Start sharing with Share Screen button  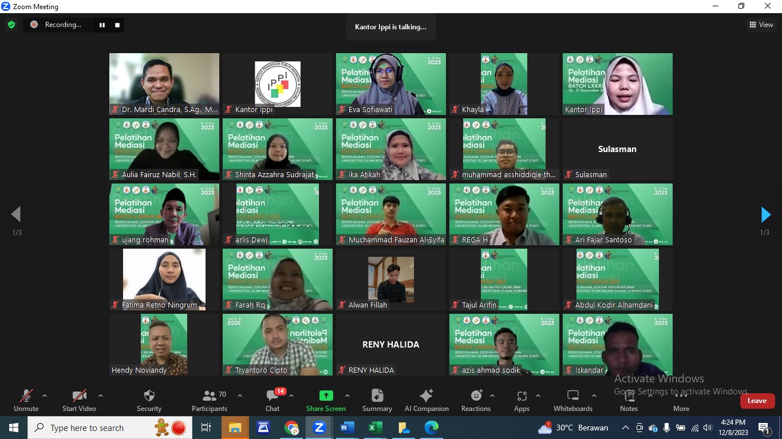coord(326,400)
